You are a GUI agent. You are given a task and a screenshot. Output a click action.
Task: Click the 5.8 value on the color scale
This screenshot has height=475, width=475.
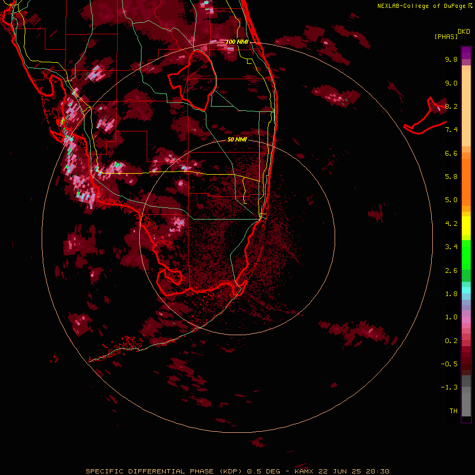coord(451,177)
